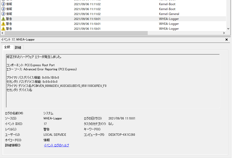The image size is (232, 158).
Task: Click the warning icon on the middle 警告 row
Action: click(x=3, y=24)
